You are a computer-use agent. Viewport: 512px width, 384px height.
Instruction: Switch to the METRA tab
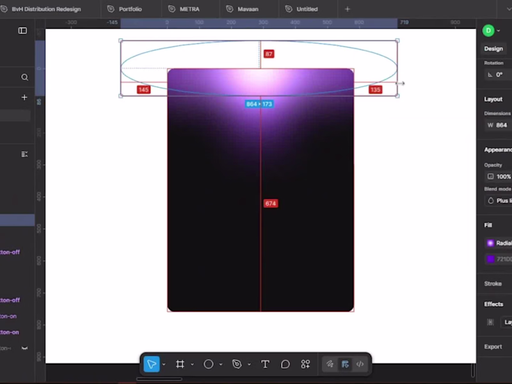[x=189, y=9]
